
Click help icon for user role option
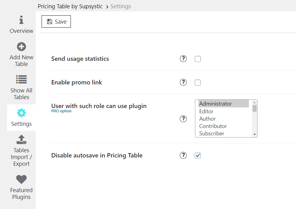(x=183, y=119)
